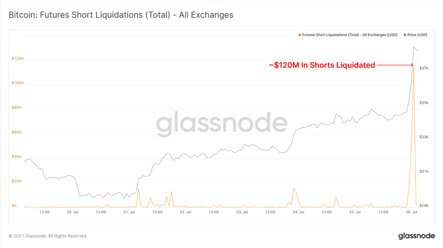Click the $120m left axis label
The height and width of the screenshot is (248, 443).
(x=18, y=59)
